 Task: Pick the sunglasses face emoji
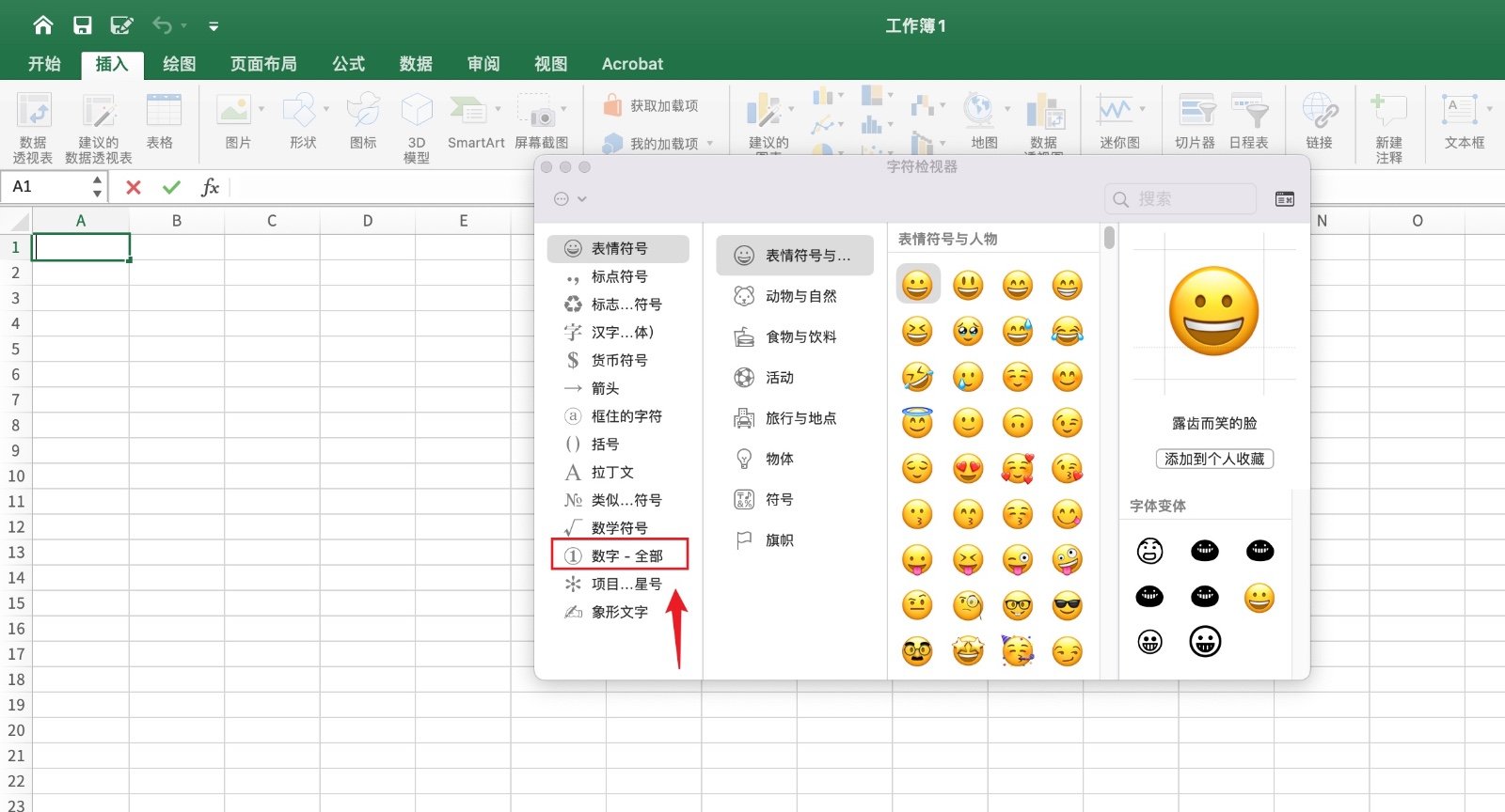[x=1067, y=606]
